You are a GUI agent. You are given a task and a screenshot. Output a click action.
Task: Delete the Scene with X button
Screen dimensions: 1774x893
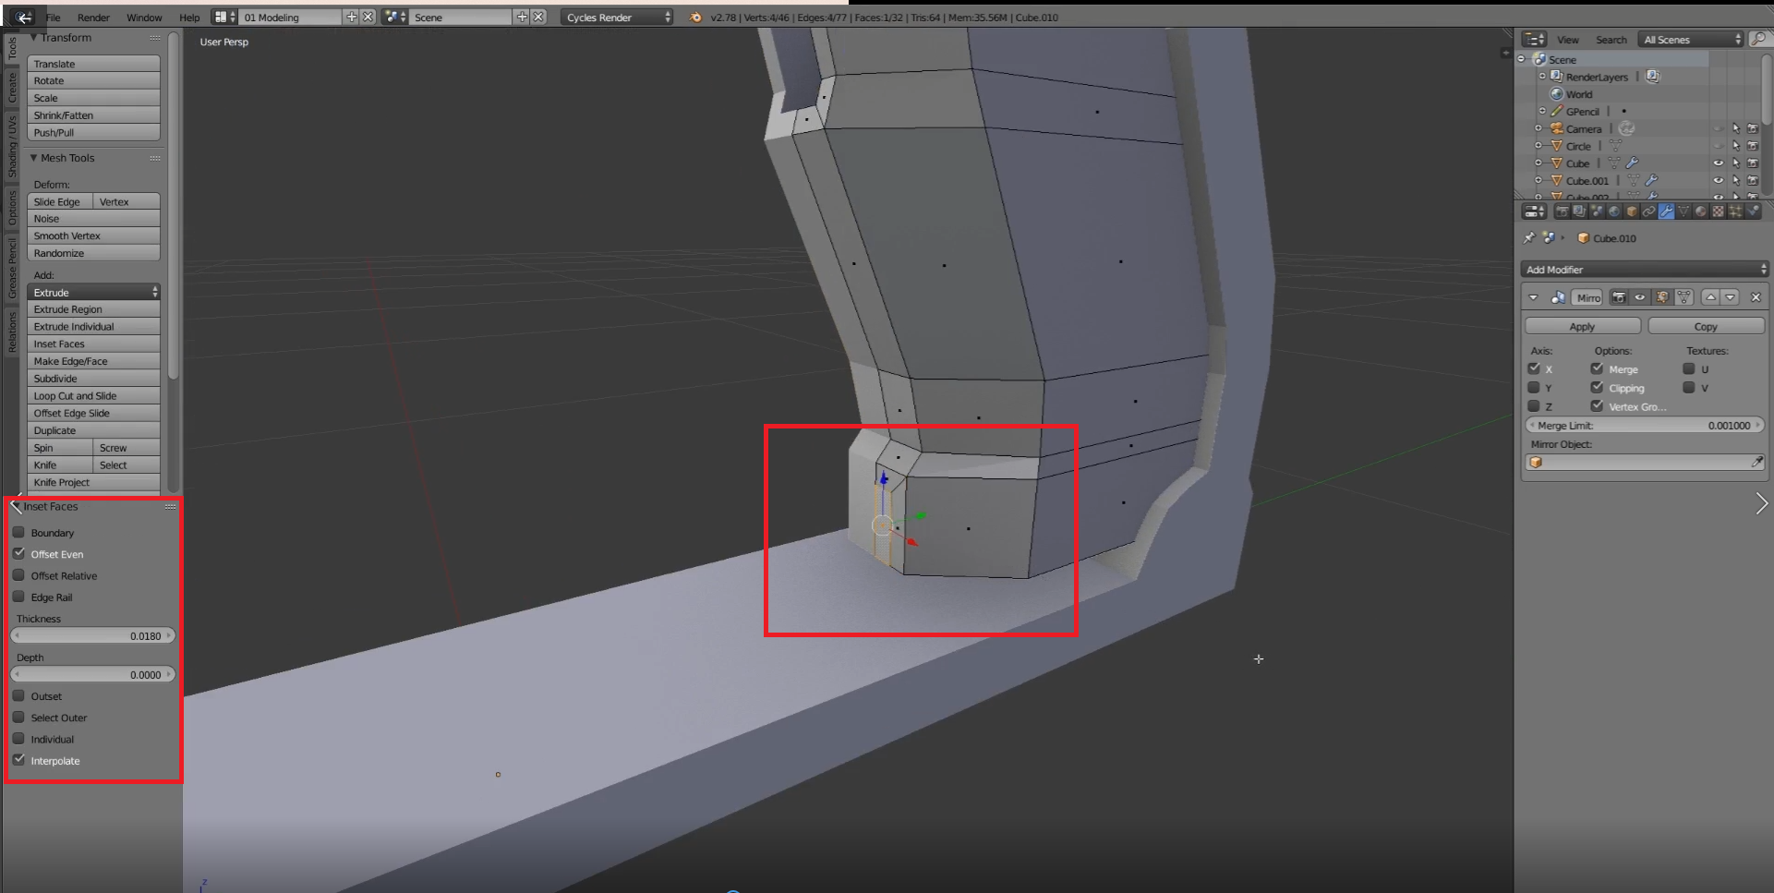tap(539, 17)
